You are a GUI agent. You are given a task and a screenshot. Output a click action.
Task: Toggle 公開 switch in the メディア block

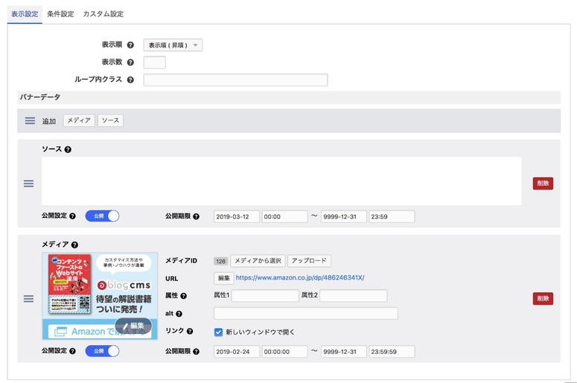click(x=102, y=351)
